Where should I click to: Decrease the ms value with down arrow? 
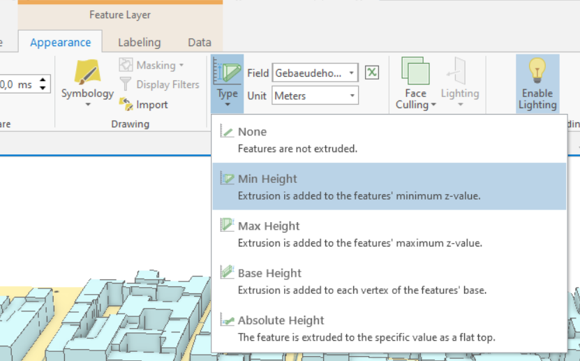click(43, 88)
